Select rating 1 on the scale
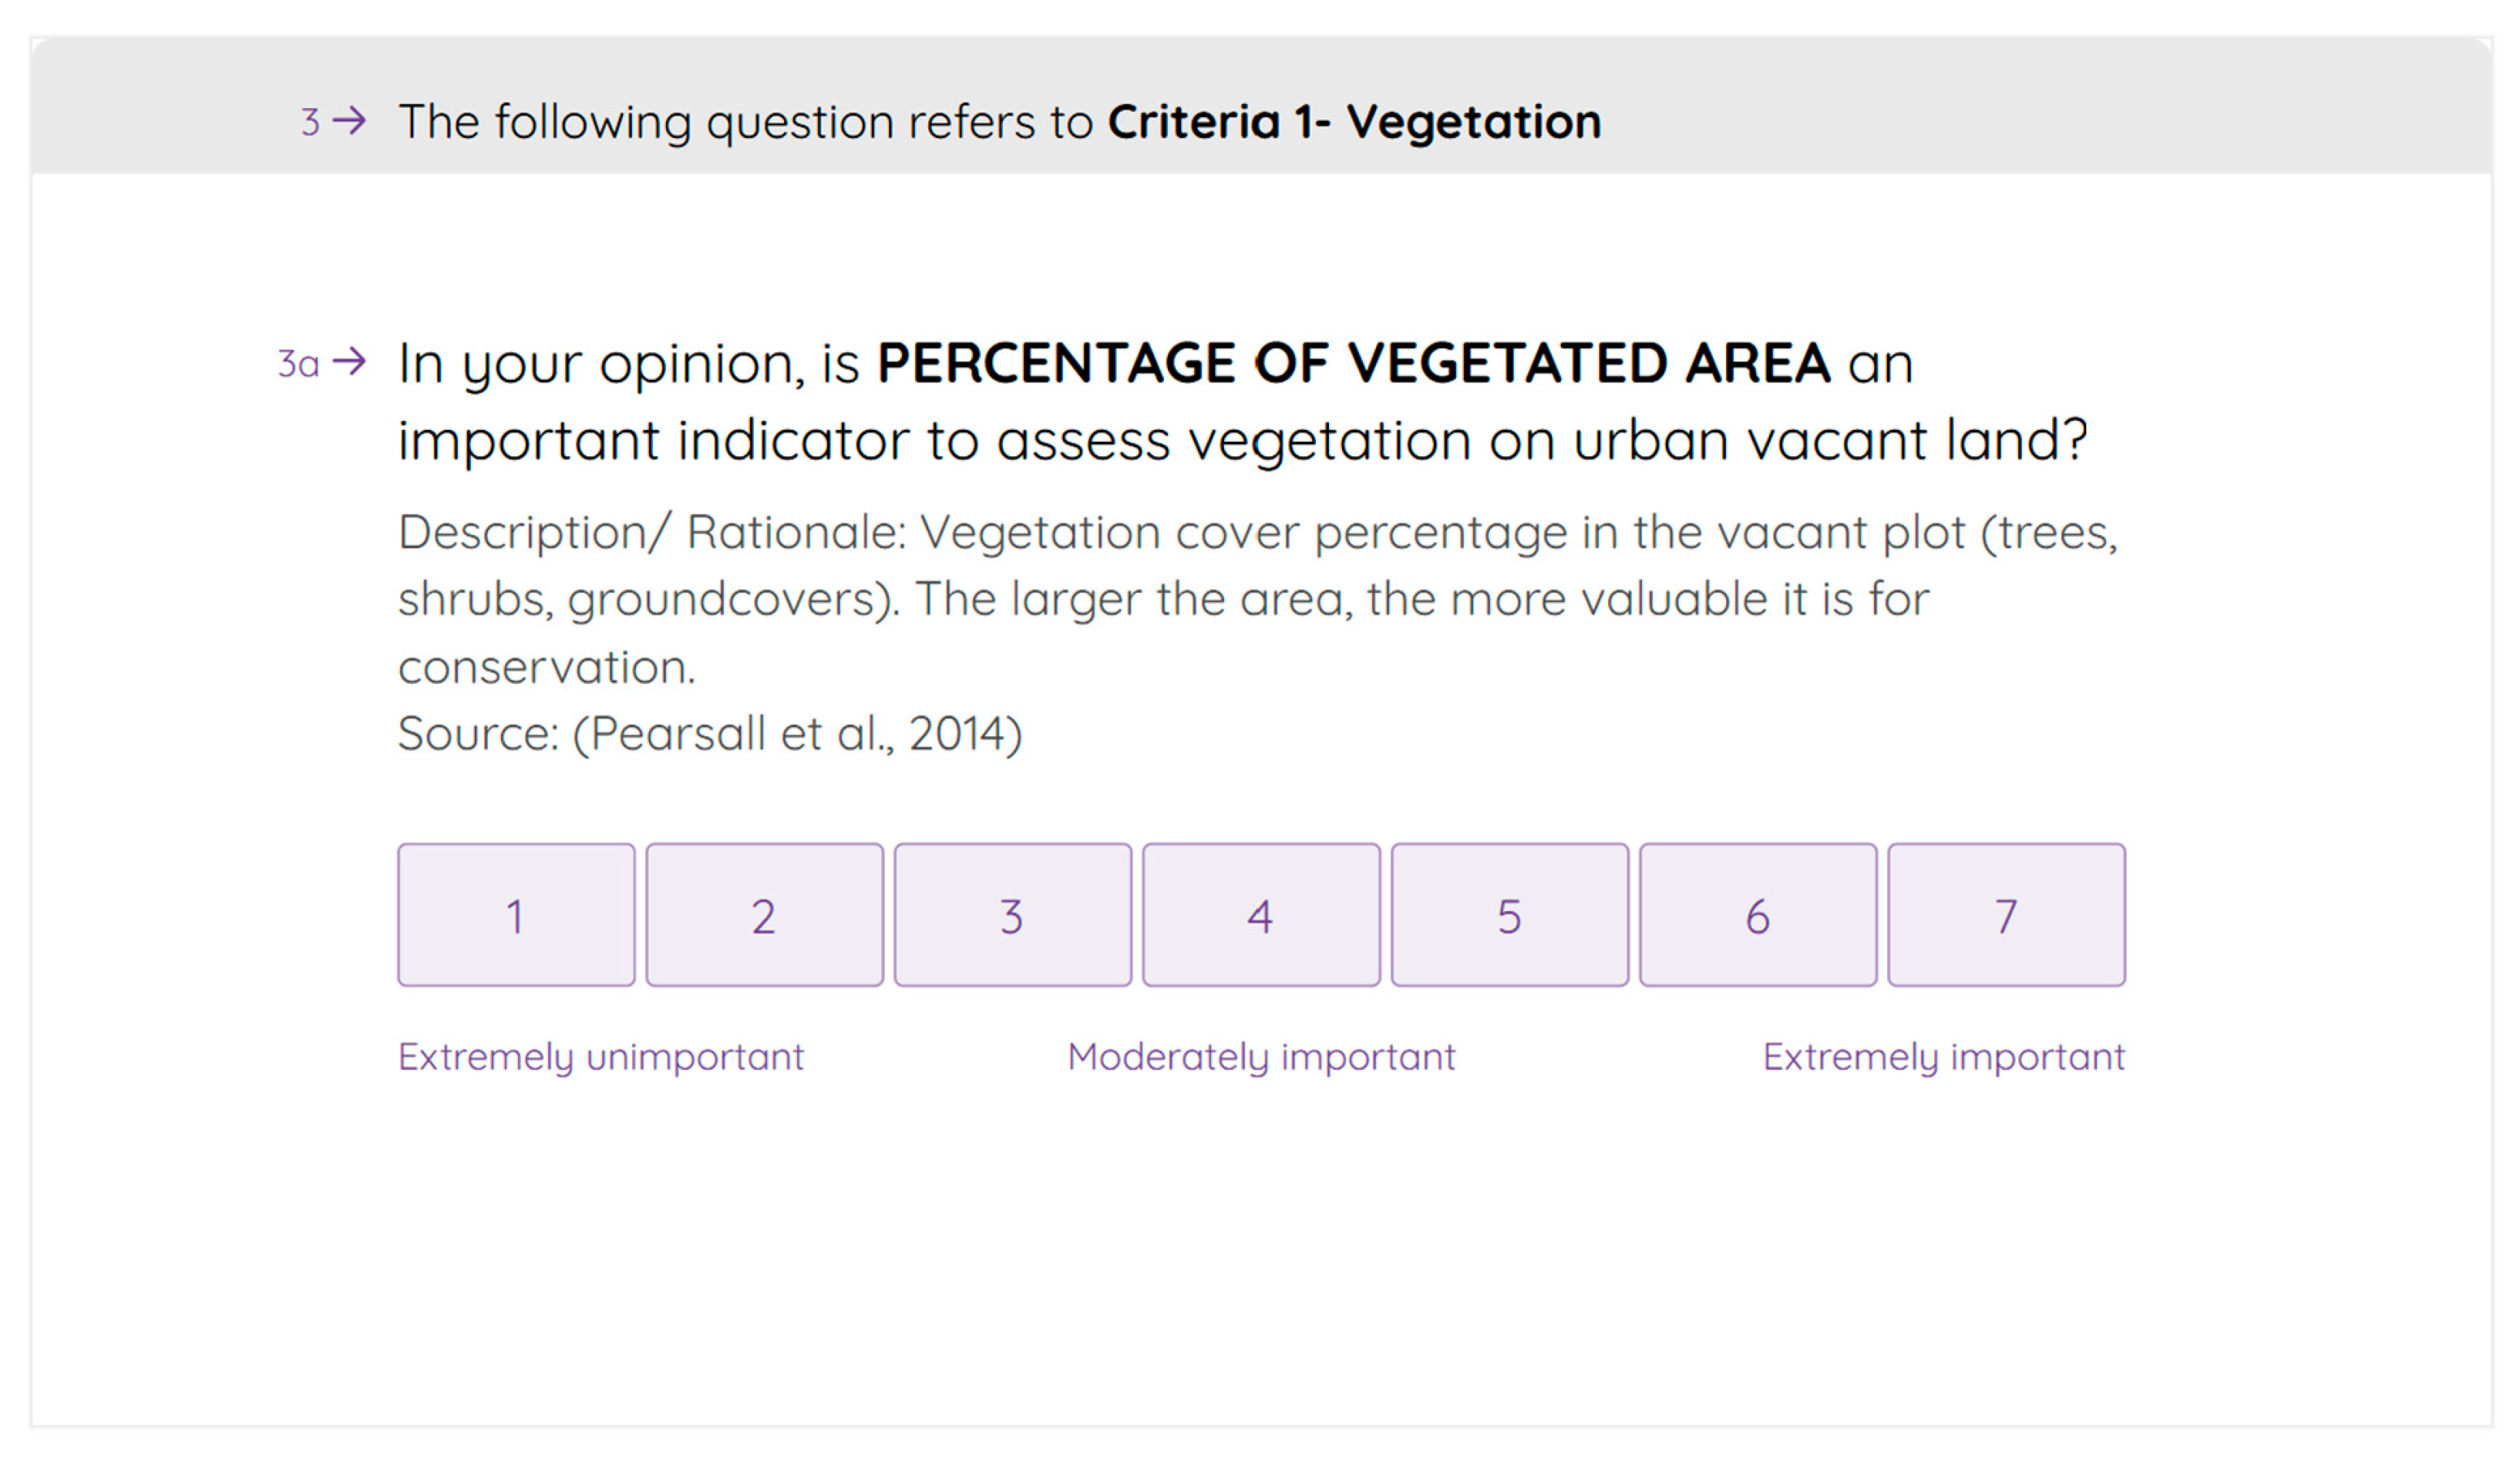2520x1460 pixels. click(516, 915)
